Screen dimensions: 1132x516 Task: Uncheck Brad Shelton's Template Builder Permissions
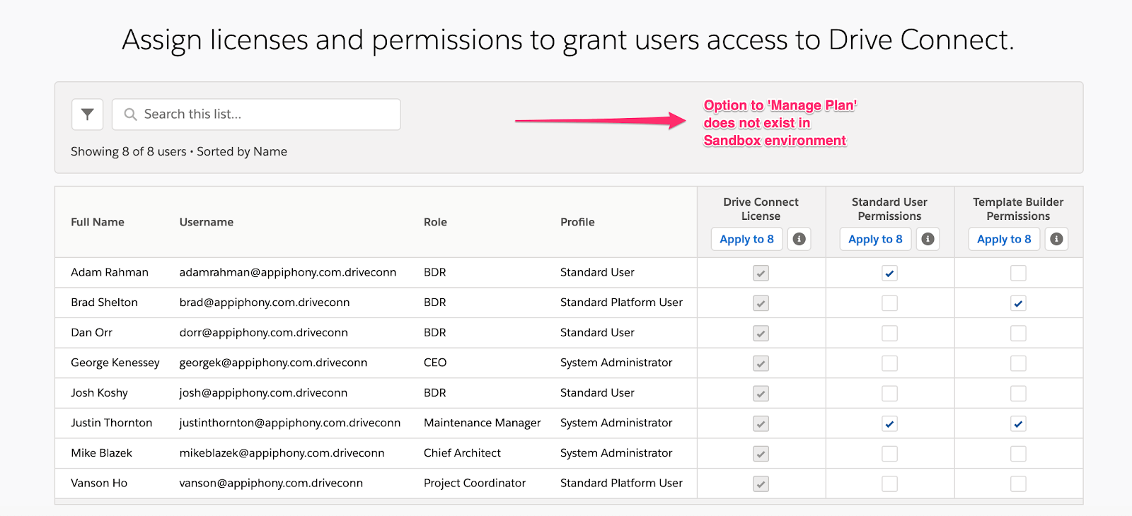point(1018,303)
